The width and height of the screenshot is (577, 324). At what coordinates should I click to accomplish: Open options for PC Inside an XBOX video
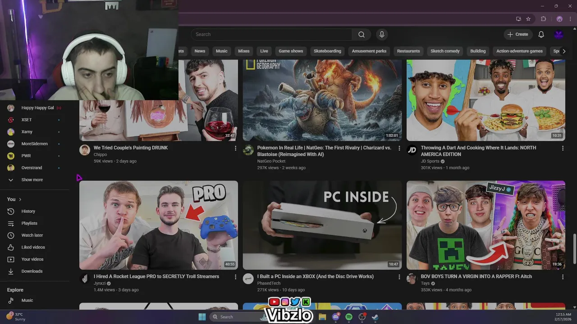pos(399,277)
